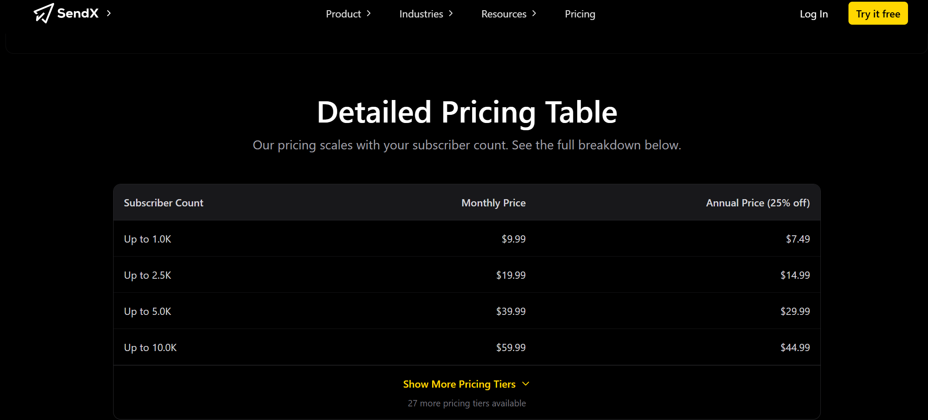Click the Industries menu chevron arrow
Screen dimensions: 928x420
click(x=450, y=14)
